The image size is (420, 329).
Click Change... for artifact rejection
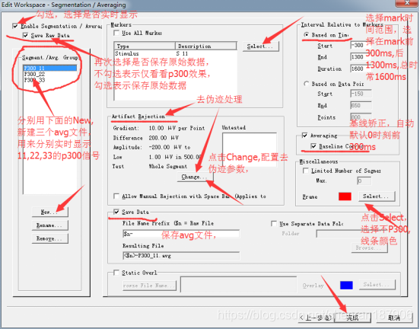(196, 177)
